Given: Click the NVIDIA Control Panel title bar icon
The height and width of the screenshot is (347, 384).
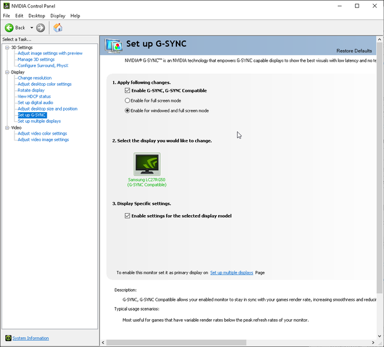Looking at the screenshot, I should pos(6,6).
